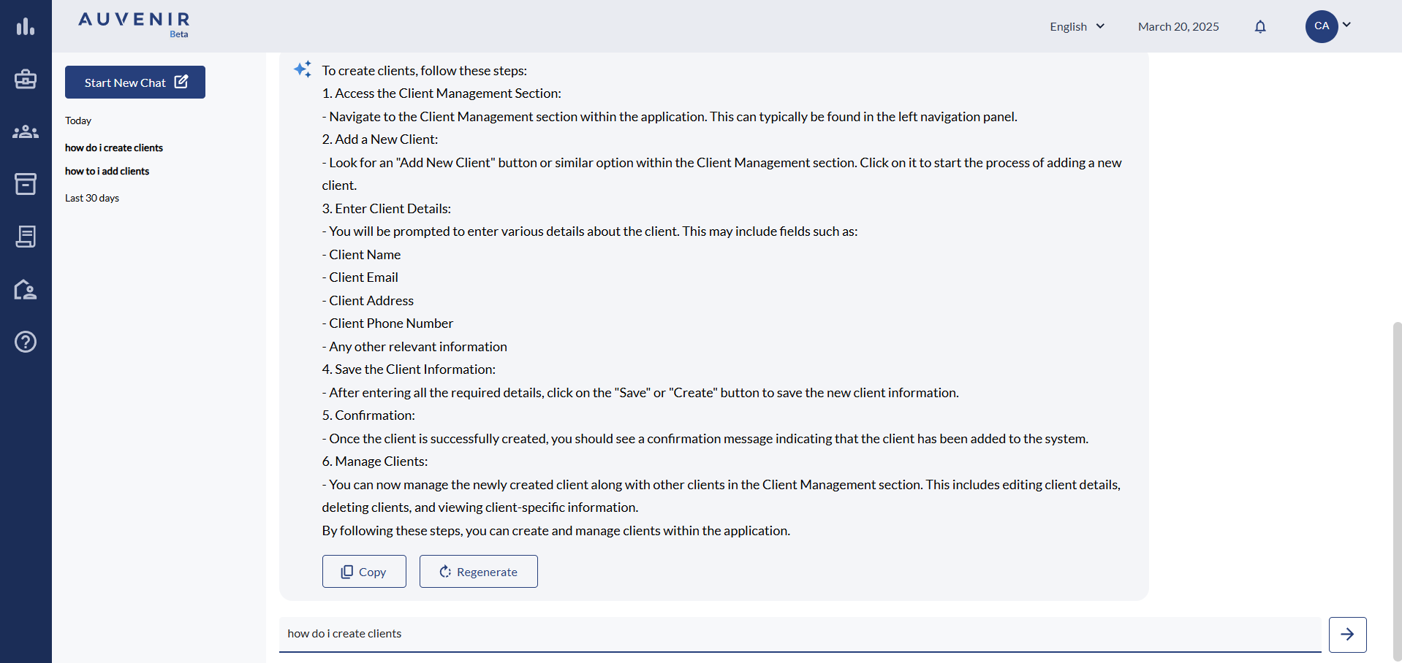
Task: Open the help question mark icon
Action: click(26, 342)
